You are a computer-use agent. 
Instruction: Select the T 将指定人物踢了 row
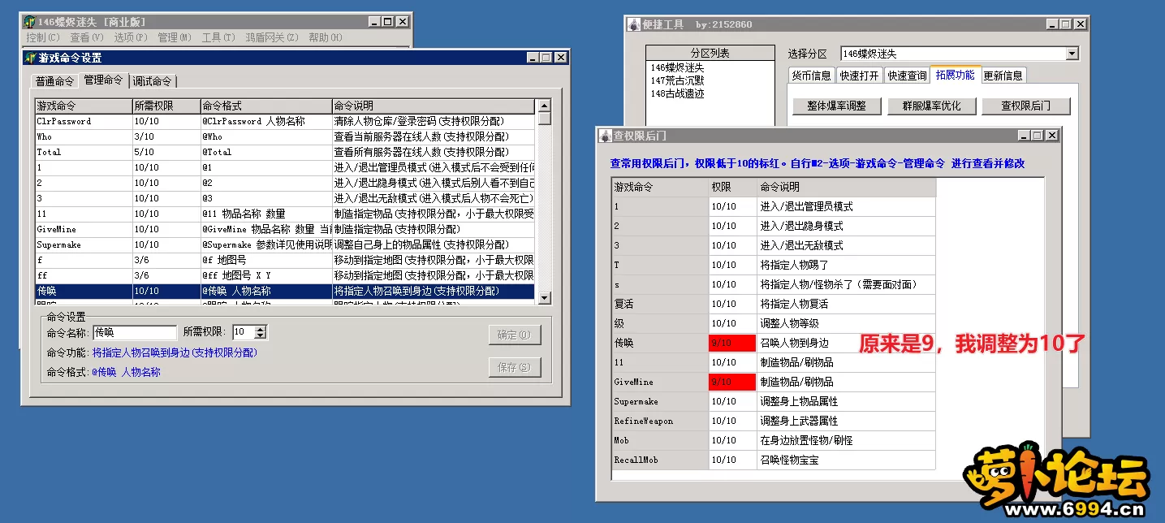point(774,265)
